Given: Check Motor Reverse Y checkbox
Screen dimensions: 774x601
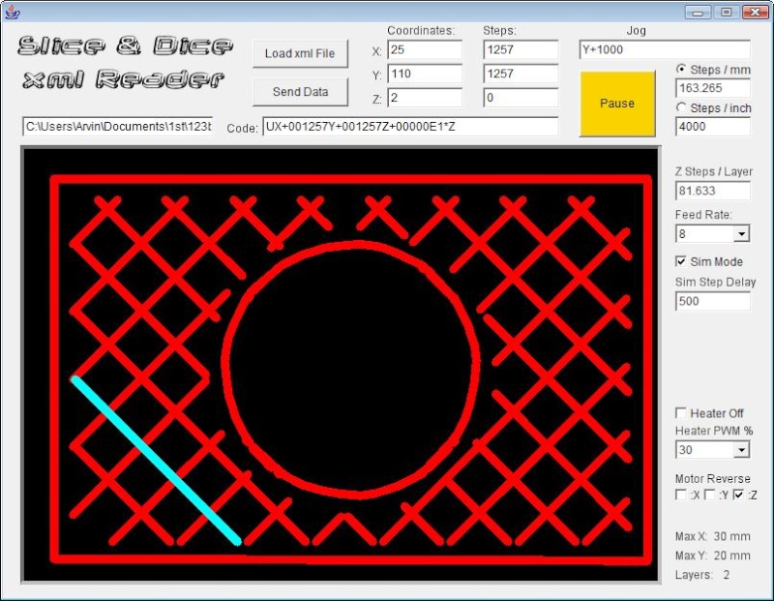Looking at the screenshot, I should point(710,495).
